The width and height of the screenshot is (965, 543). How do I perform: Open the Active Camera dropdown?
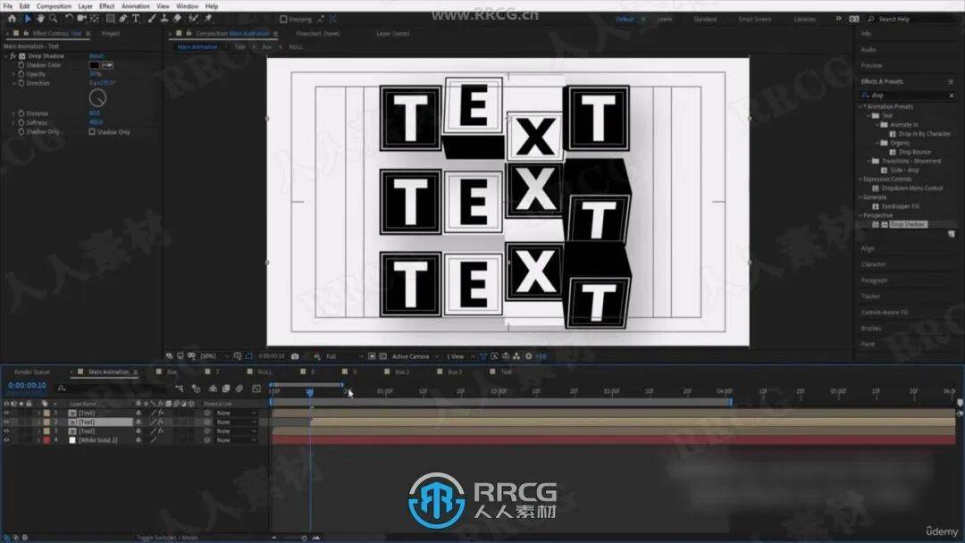[414, 356]
